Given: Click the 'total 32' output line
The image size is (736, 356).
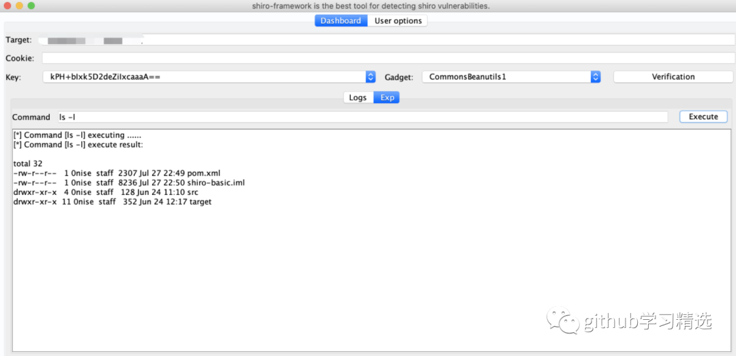Looking at the screenshot, I should pos(28,164).
